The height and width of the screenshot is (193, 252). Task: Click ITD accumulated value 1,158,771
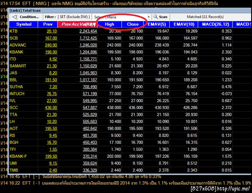pos(88,59)
